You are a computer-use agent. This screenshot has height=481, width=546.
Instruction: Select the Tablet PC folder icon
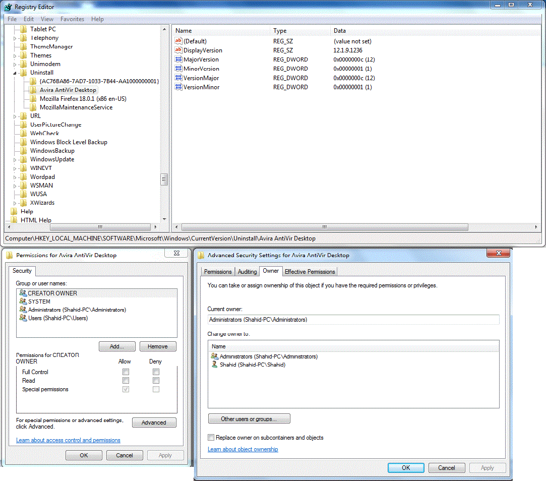pos(24,29)
